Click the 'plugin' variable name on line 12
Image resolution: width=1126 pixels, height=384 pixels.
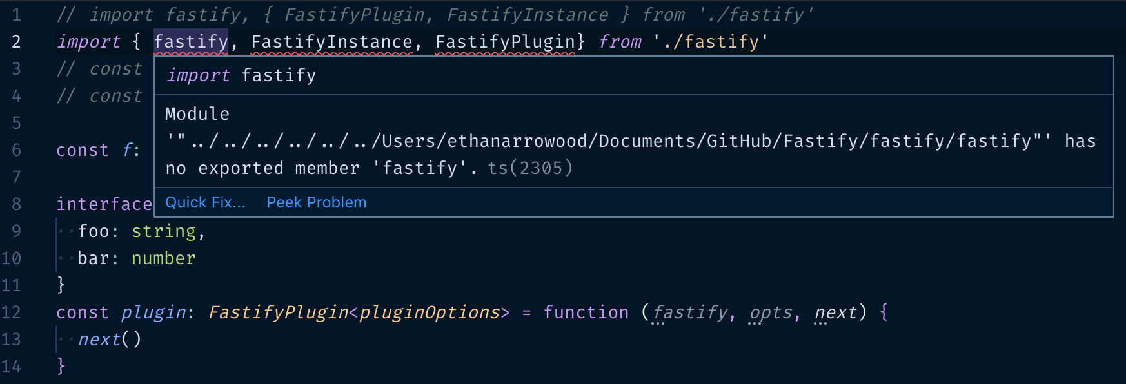tap(153, 312)
